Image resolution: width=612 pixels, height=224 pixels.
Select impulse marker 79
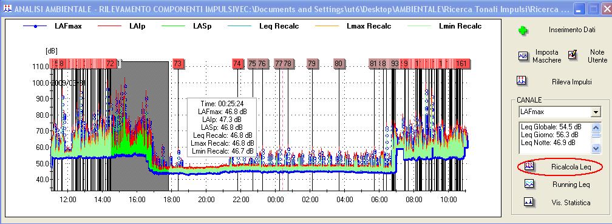pyautogui.click(x=311, y=64)
